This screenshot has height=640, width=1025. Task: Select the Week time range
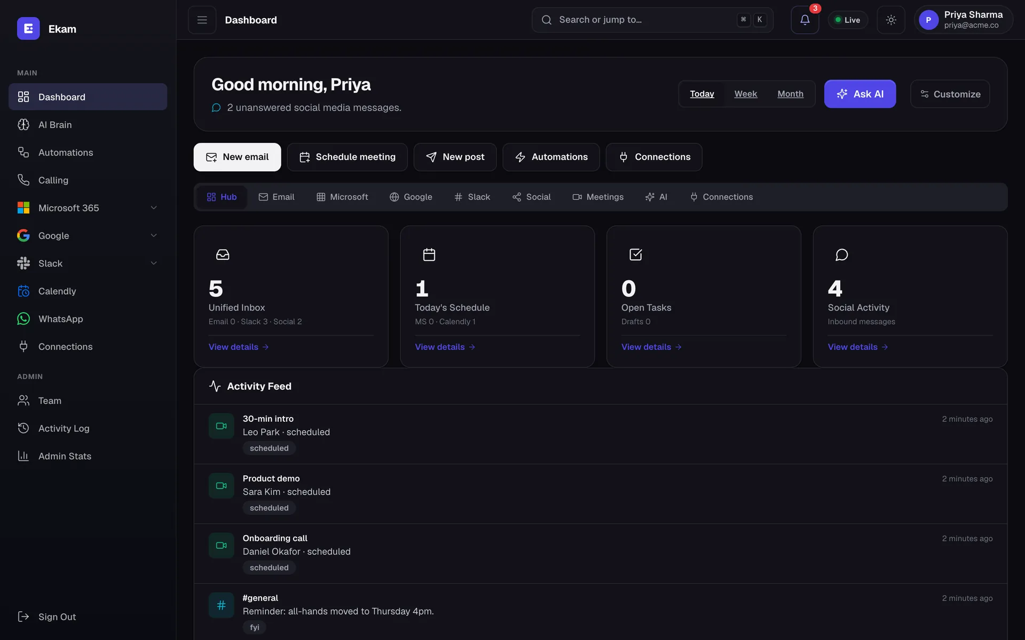tap(746, 94)
